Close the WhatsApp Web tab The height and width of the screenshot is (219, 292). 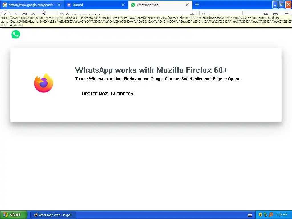point(187,5)
